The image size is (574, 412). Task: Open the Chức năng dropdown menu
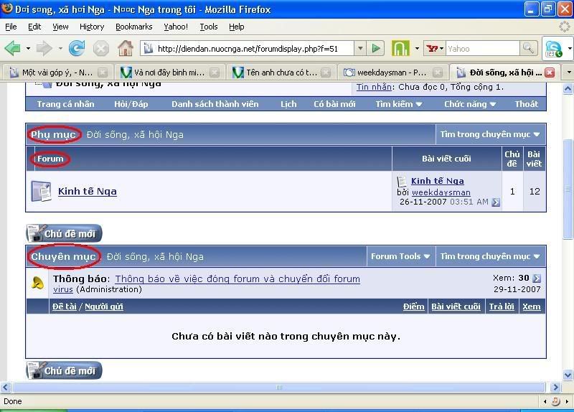pos(470,104)
